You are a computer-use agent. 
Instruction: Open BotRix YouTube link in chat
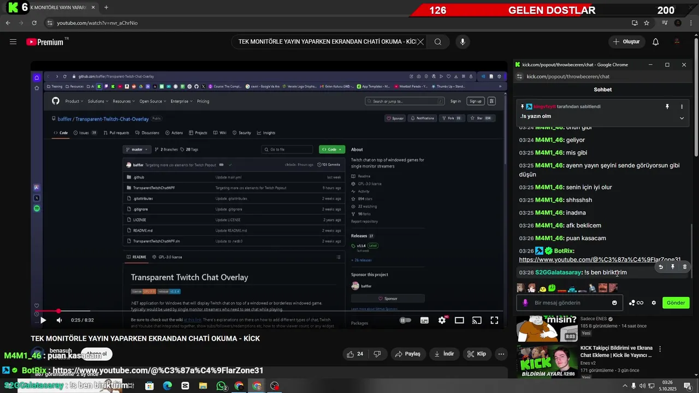coord(600,260)
